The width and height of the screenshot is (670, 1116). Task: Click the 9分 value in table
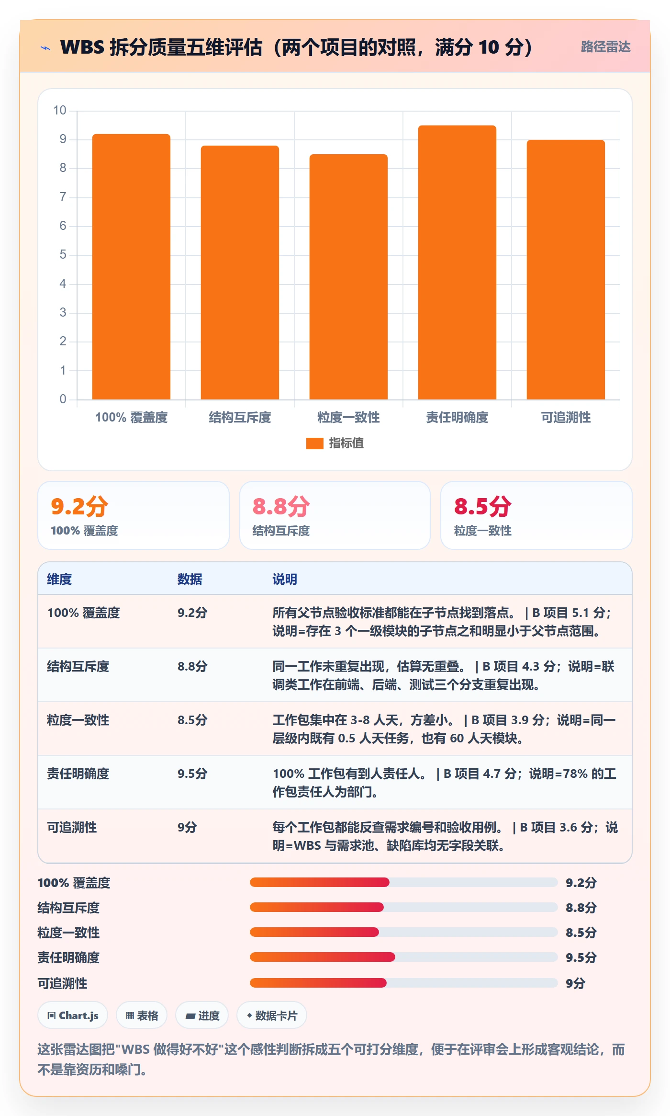(187, 827)
